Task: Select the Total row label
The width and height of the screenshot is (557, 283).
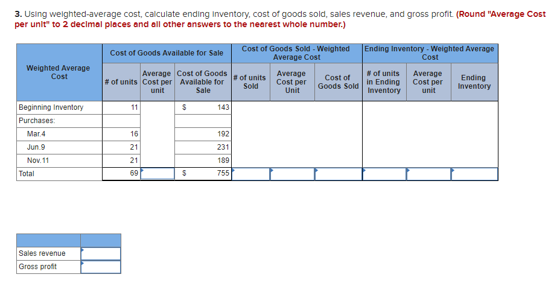Action: coord(27,174)
